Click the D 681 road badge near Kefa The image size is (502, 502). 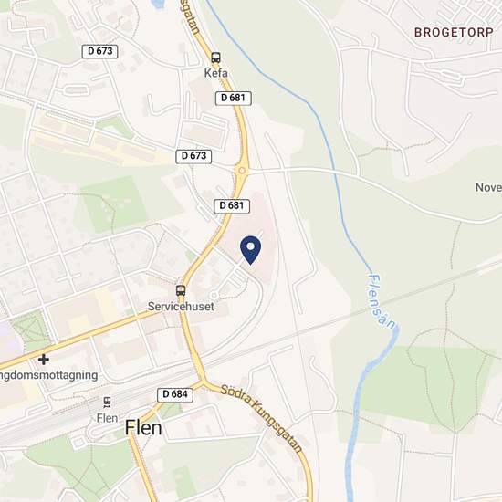(233, 98)
